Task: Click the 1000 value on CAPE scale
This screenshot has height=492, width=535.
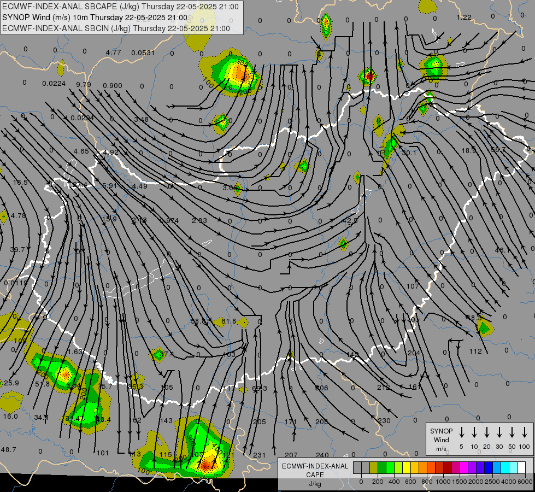Action: 443,482
